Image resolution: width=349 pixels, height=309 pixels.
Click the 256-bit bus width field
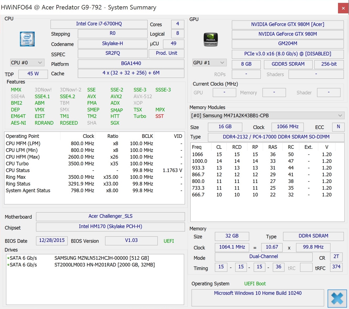click(x=329, y=64)
